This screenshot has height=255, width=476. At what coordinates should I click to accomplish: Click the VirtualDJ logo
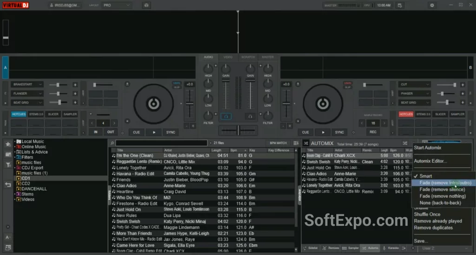[15, 5]
